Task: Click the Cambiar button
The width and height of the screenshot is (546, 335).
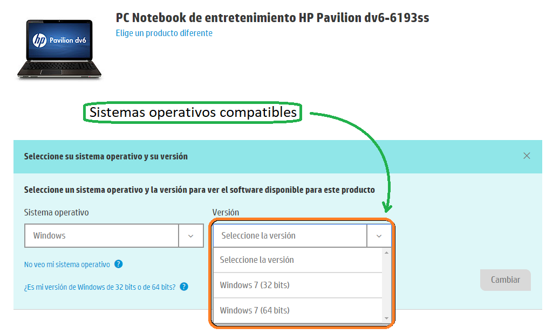Action: [x=505, y=280]
